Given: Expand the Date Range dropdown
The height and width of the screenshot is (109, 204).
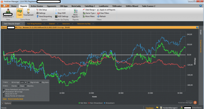Looking at the screenshot, I should click(x=89, y=10).
